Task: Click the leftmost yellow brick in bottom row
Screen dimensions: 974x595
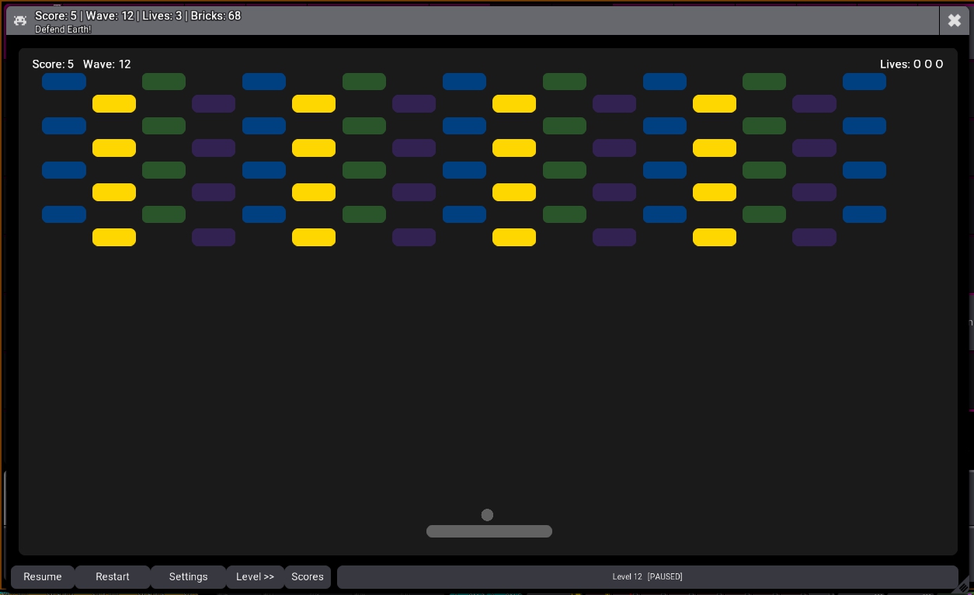Action: [114, 237]
